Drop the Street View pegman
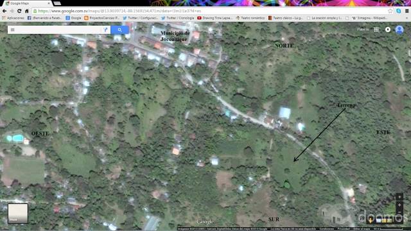 click(x=371, y=220)
